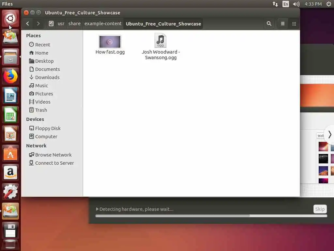Click the Skip button in the installer
The height and width of the screenshot is (251, 334).
click(x=320, y=209)
